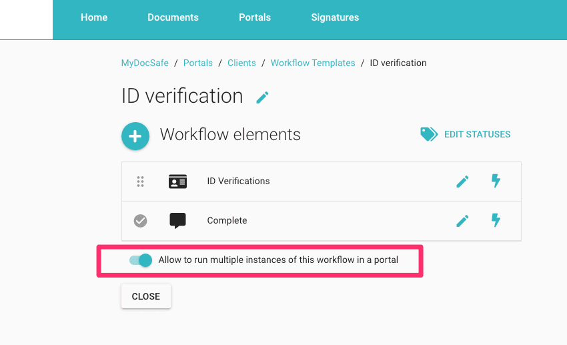
Task: Open lightning actions for ID Verifications
Action: point(496,182)
